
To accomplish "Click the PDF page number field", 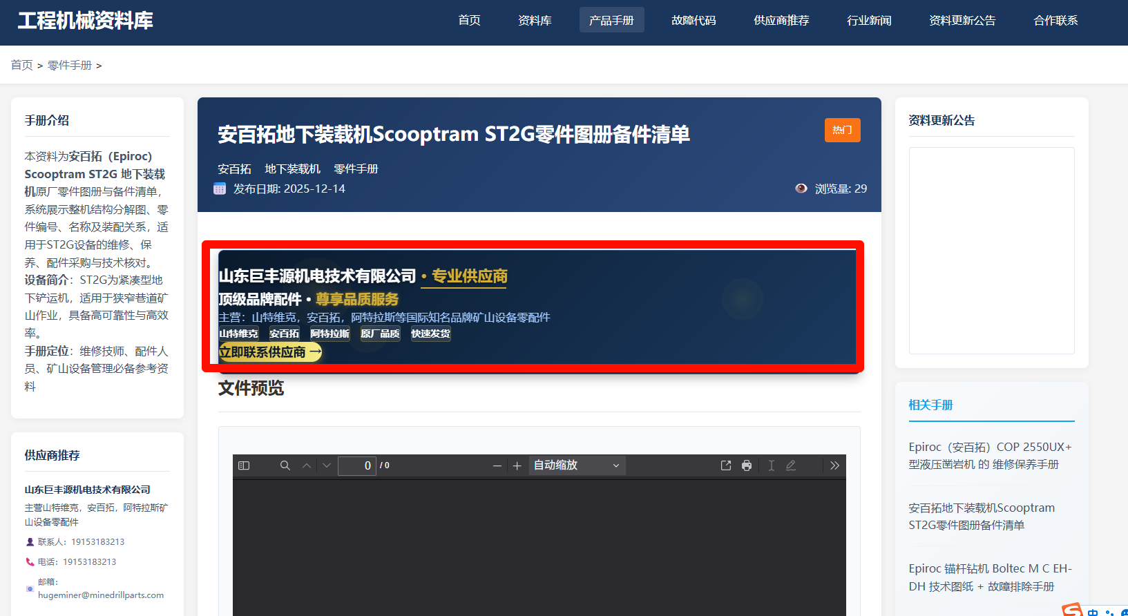I will pos(356,465).
